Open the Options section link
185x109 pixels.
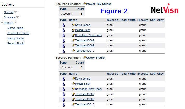point(9,12)
